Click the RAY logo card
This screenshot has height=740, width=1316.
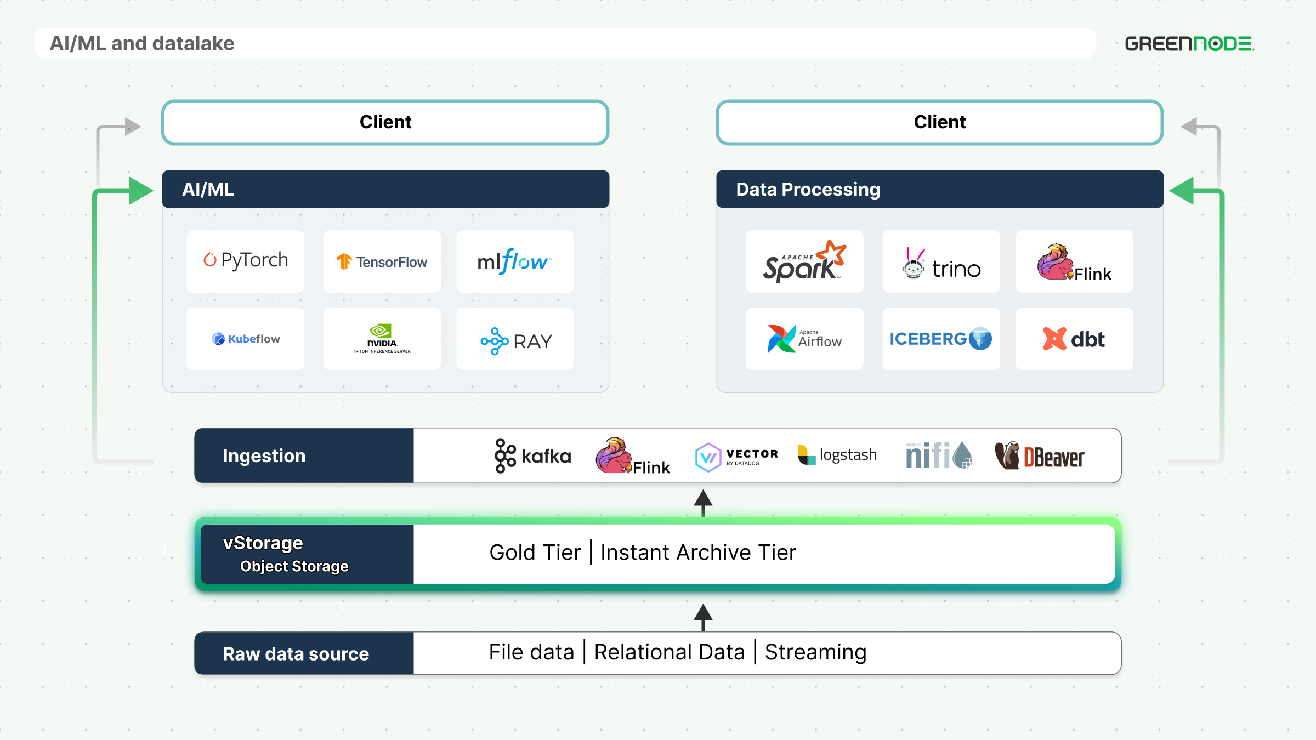515,338
